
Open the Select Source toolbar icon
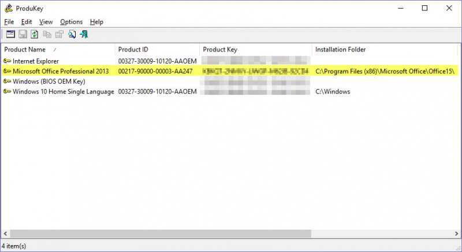10,34
